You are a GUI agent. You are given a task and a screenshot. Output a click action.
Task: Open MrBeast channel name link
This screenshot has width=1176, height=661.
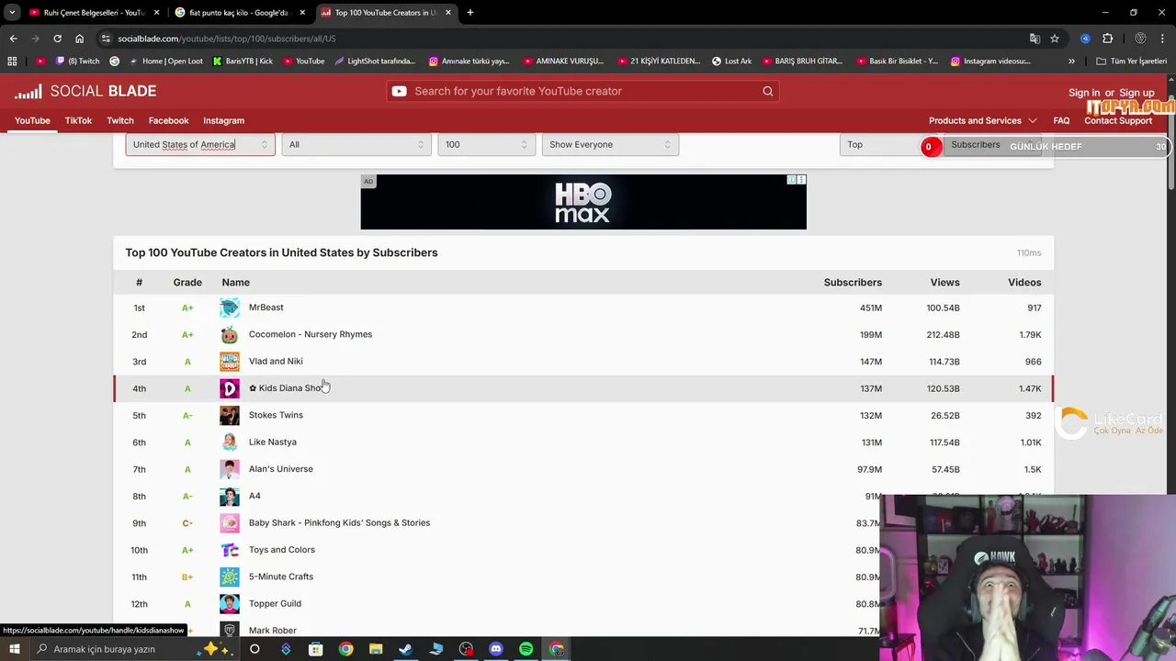[266, 308]
